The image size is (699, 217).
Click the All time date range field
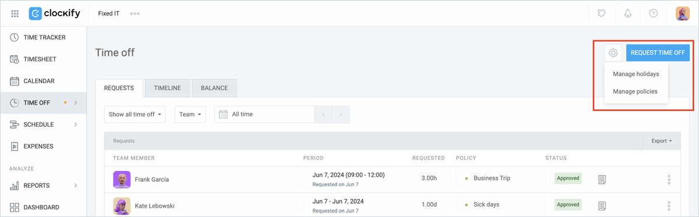(264, 114)
